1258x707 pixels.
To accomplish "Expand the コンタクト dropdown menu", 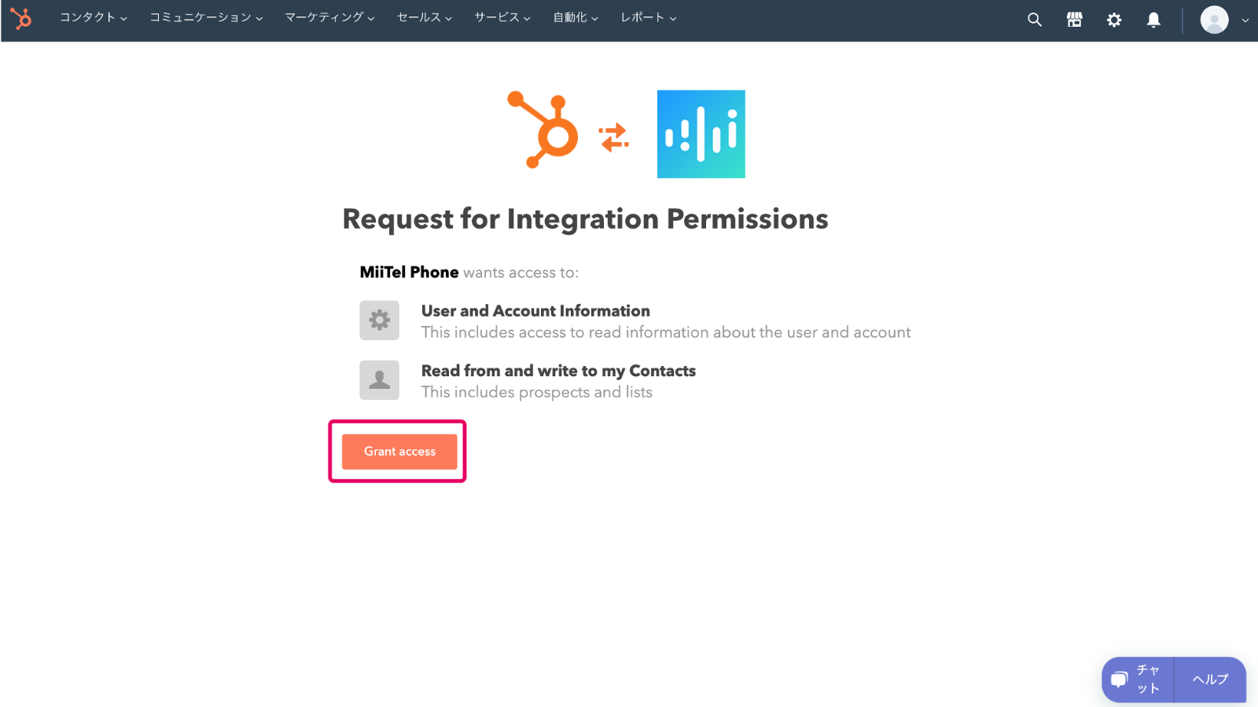I will pyautogui.click(x=93, y=17).
